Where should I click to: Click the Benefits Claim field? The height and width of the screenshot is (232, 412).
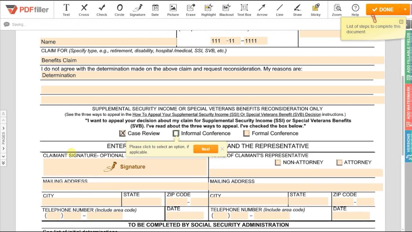click(x=212, y=60)
